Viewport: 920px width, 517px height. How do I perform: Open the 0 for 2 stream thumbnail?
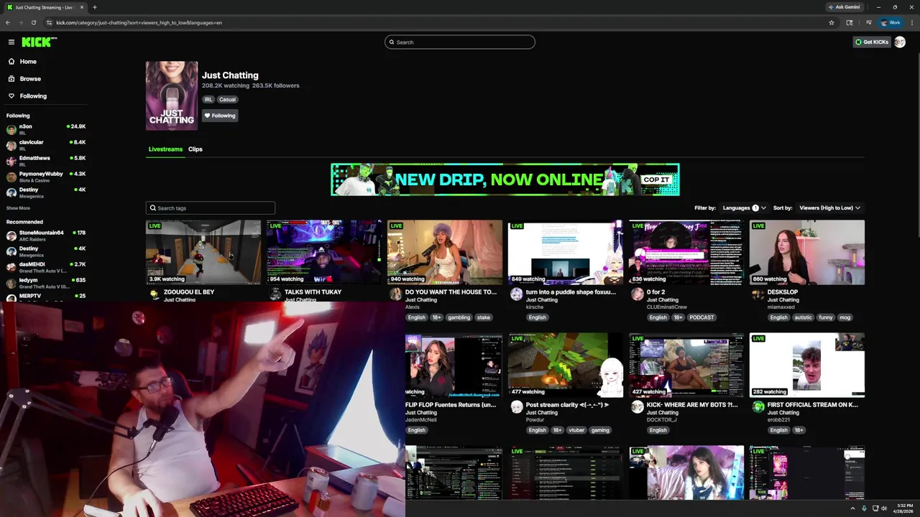pos(686,252)
